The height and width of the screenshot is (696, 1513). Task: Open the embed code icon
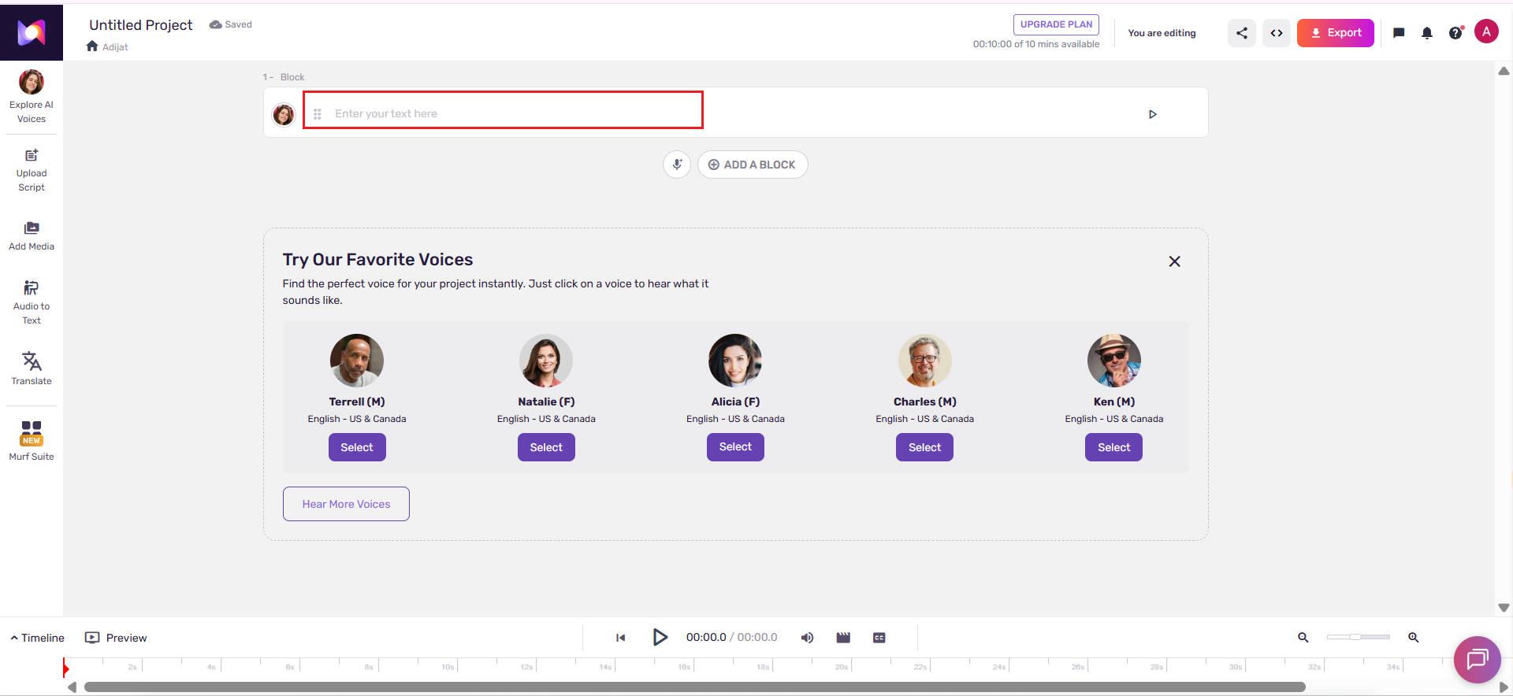[1277, 33]
